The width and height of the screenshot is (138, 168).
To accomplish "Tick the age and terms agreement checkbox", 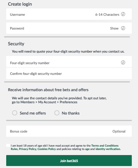I will (8, 145).
